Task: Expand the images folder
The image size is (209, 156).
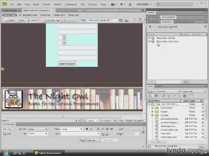Action: point(152,112)
